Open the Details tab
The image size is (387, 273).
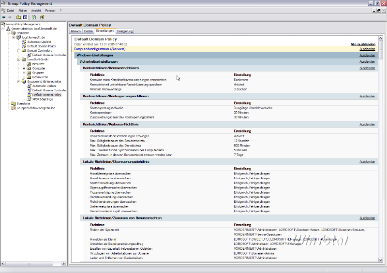pos(89,31)
